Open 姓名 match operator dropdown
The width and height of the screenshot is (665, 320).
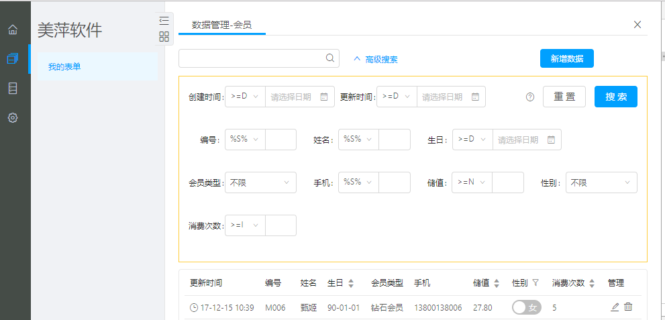(358, 140)
